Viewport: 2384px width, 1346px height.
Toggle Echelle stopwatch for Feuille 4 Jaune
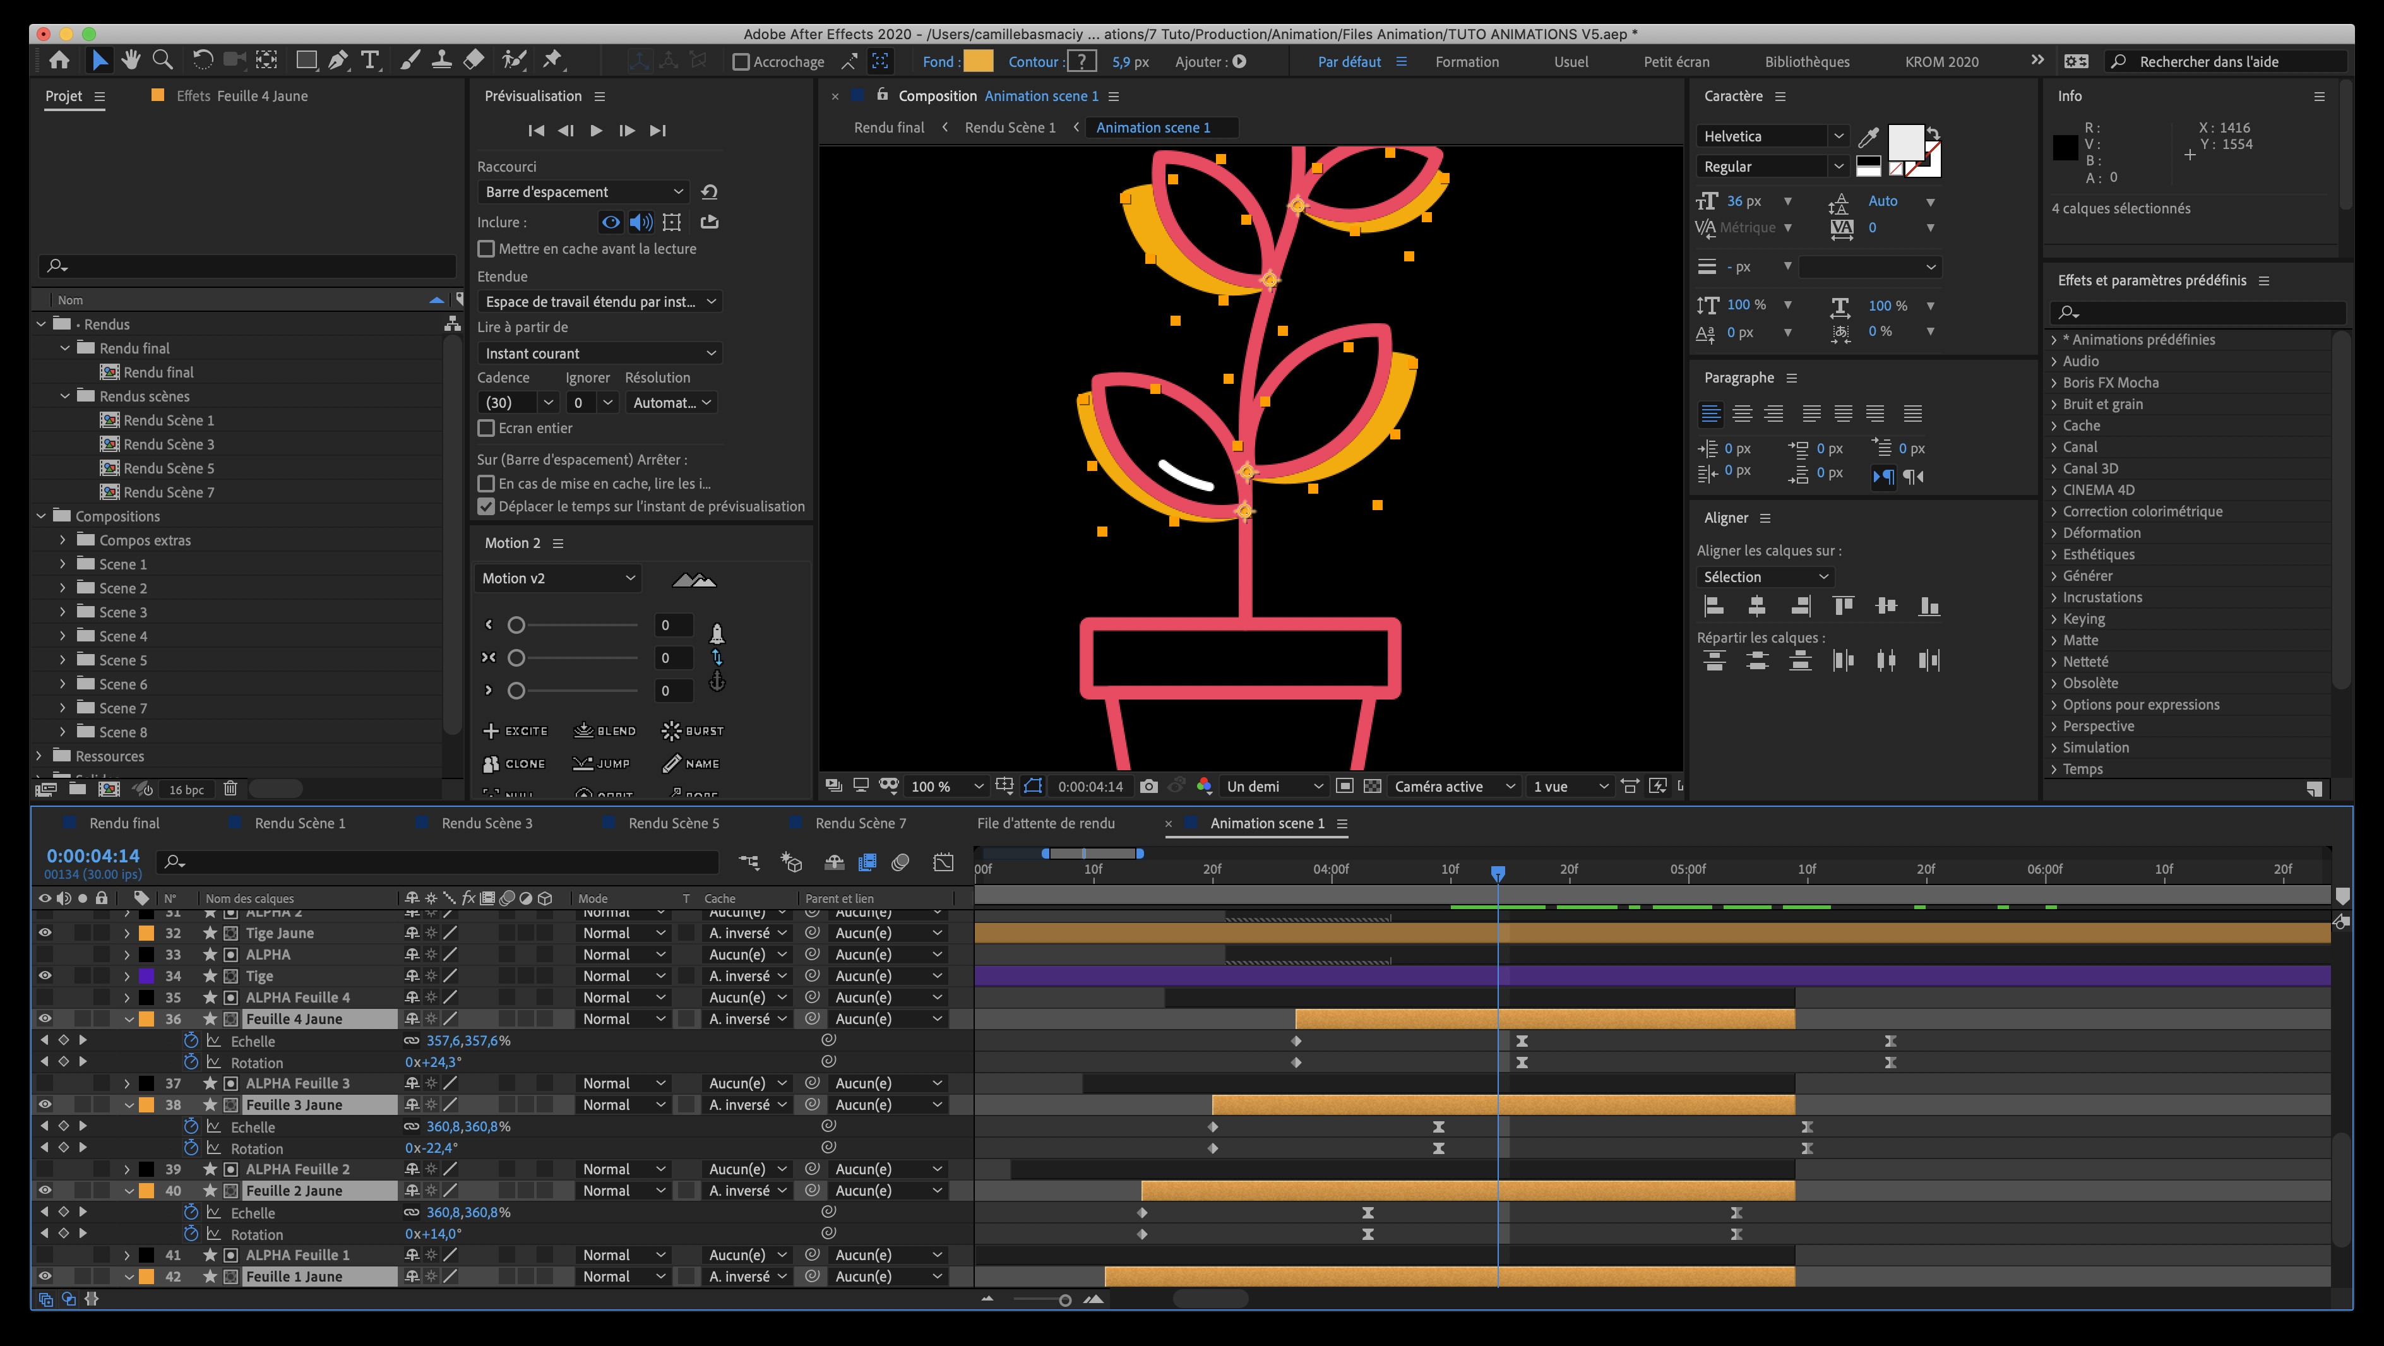191,1040
